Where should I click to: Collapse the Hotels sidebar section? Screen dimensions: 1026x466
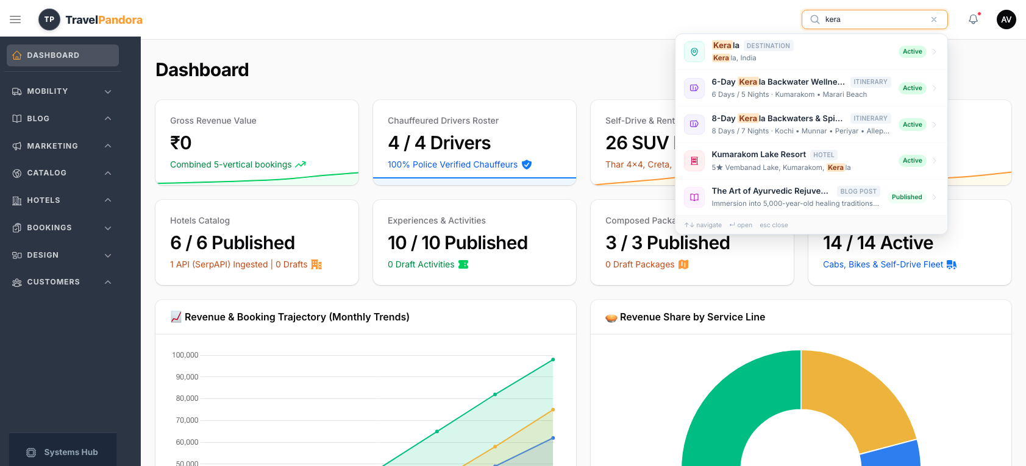pyautogui.click(x=63, y=200)
